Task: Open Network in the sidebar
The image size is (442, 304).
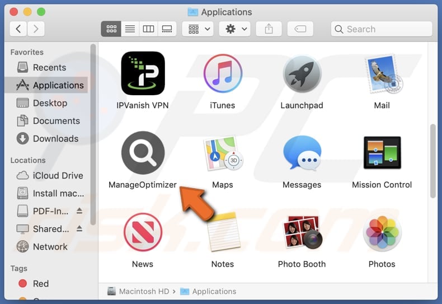Action: 47,246
